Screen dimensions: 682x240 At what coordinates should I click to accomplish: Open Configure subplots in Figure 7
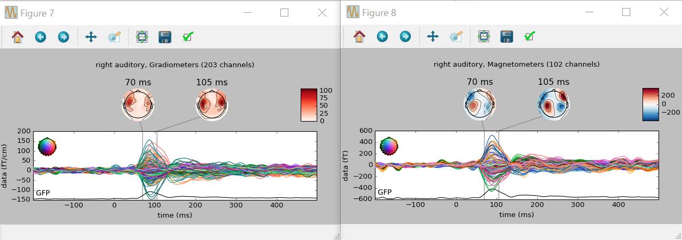pos(142,37)
